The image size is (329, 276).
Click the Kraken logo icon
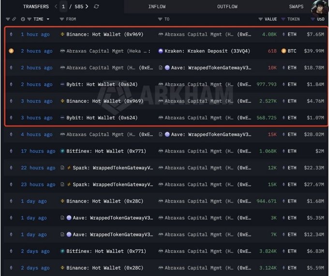[x=161, y=51]
